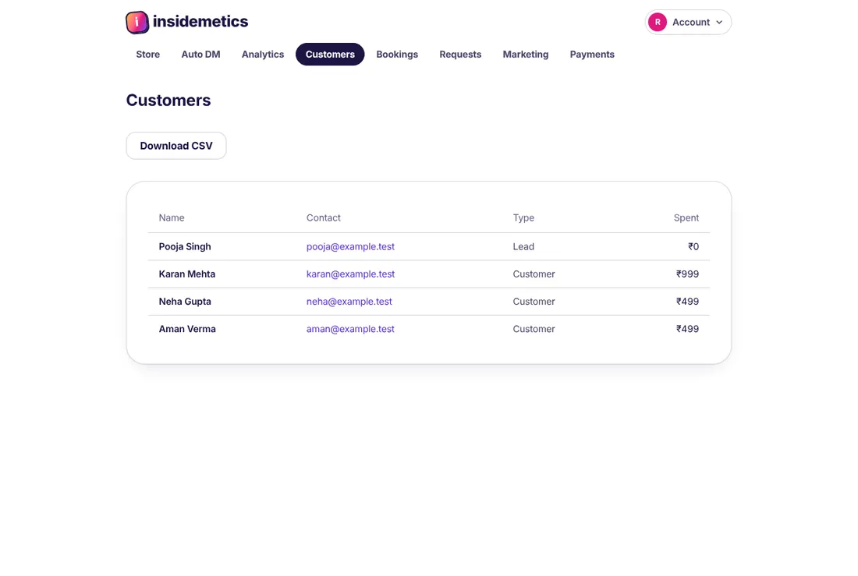858x576 pixels.
Task: Select the Aman Verma name cell
Action: pyautogui.click(x=187, y=329)
